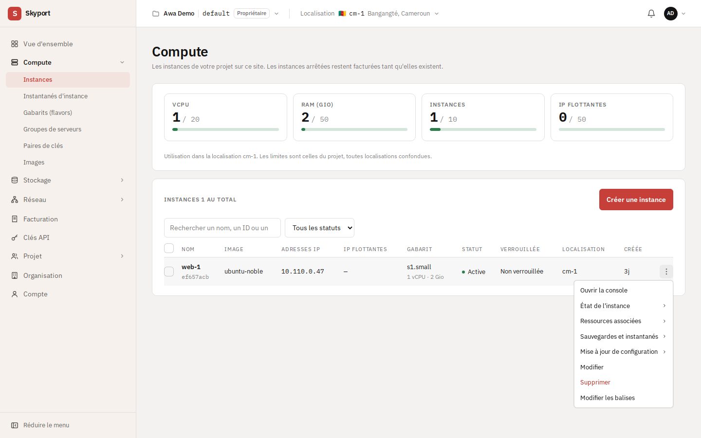Click the three-dot actions icon for web-1
This screenshot has height=438, width=701.
click(666, 272)
